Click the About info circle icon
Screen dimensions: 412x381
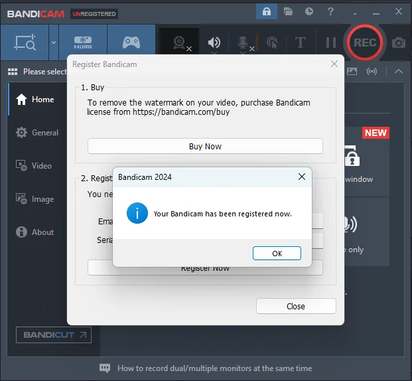[21, 232]
